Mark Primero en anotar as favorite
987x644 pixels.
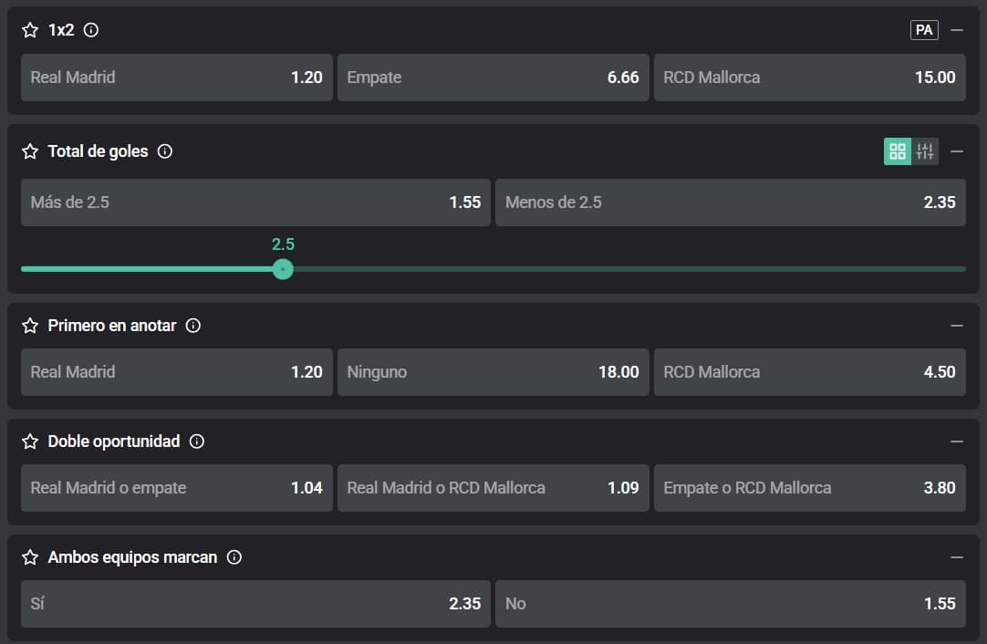(30, 326)
